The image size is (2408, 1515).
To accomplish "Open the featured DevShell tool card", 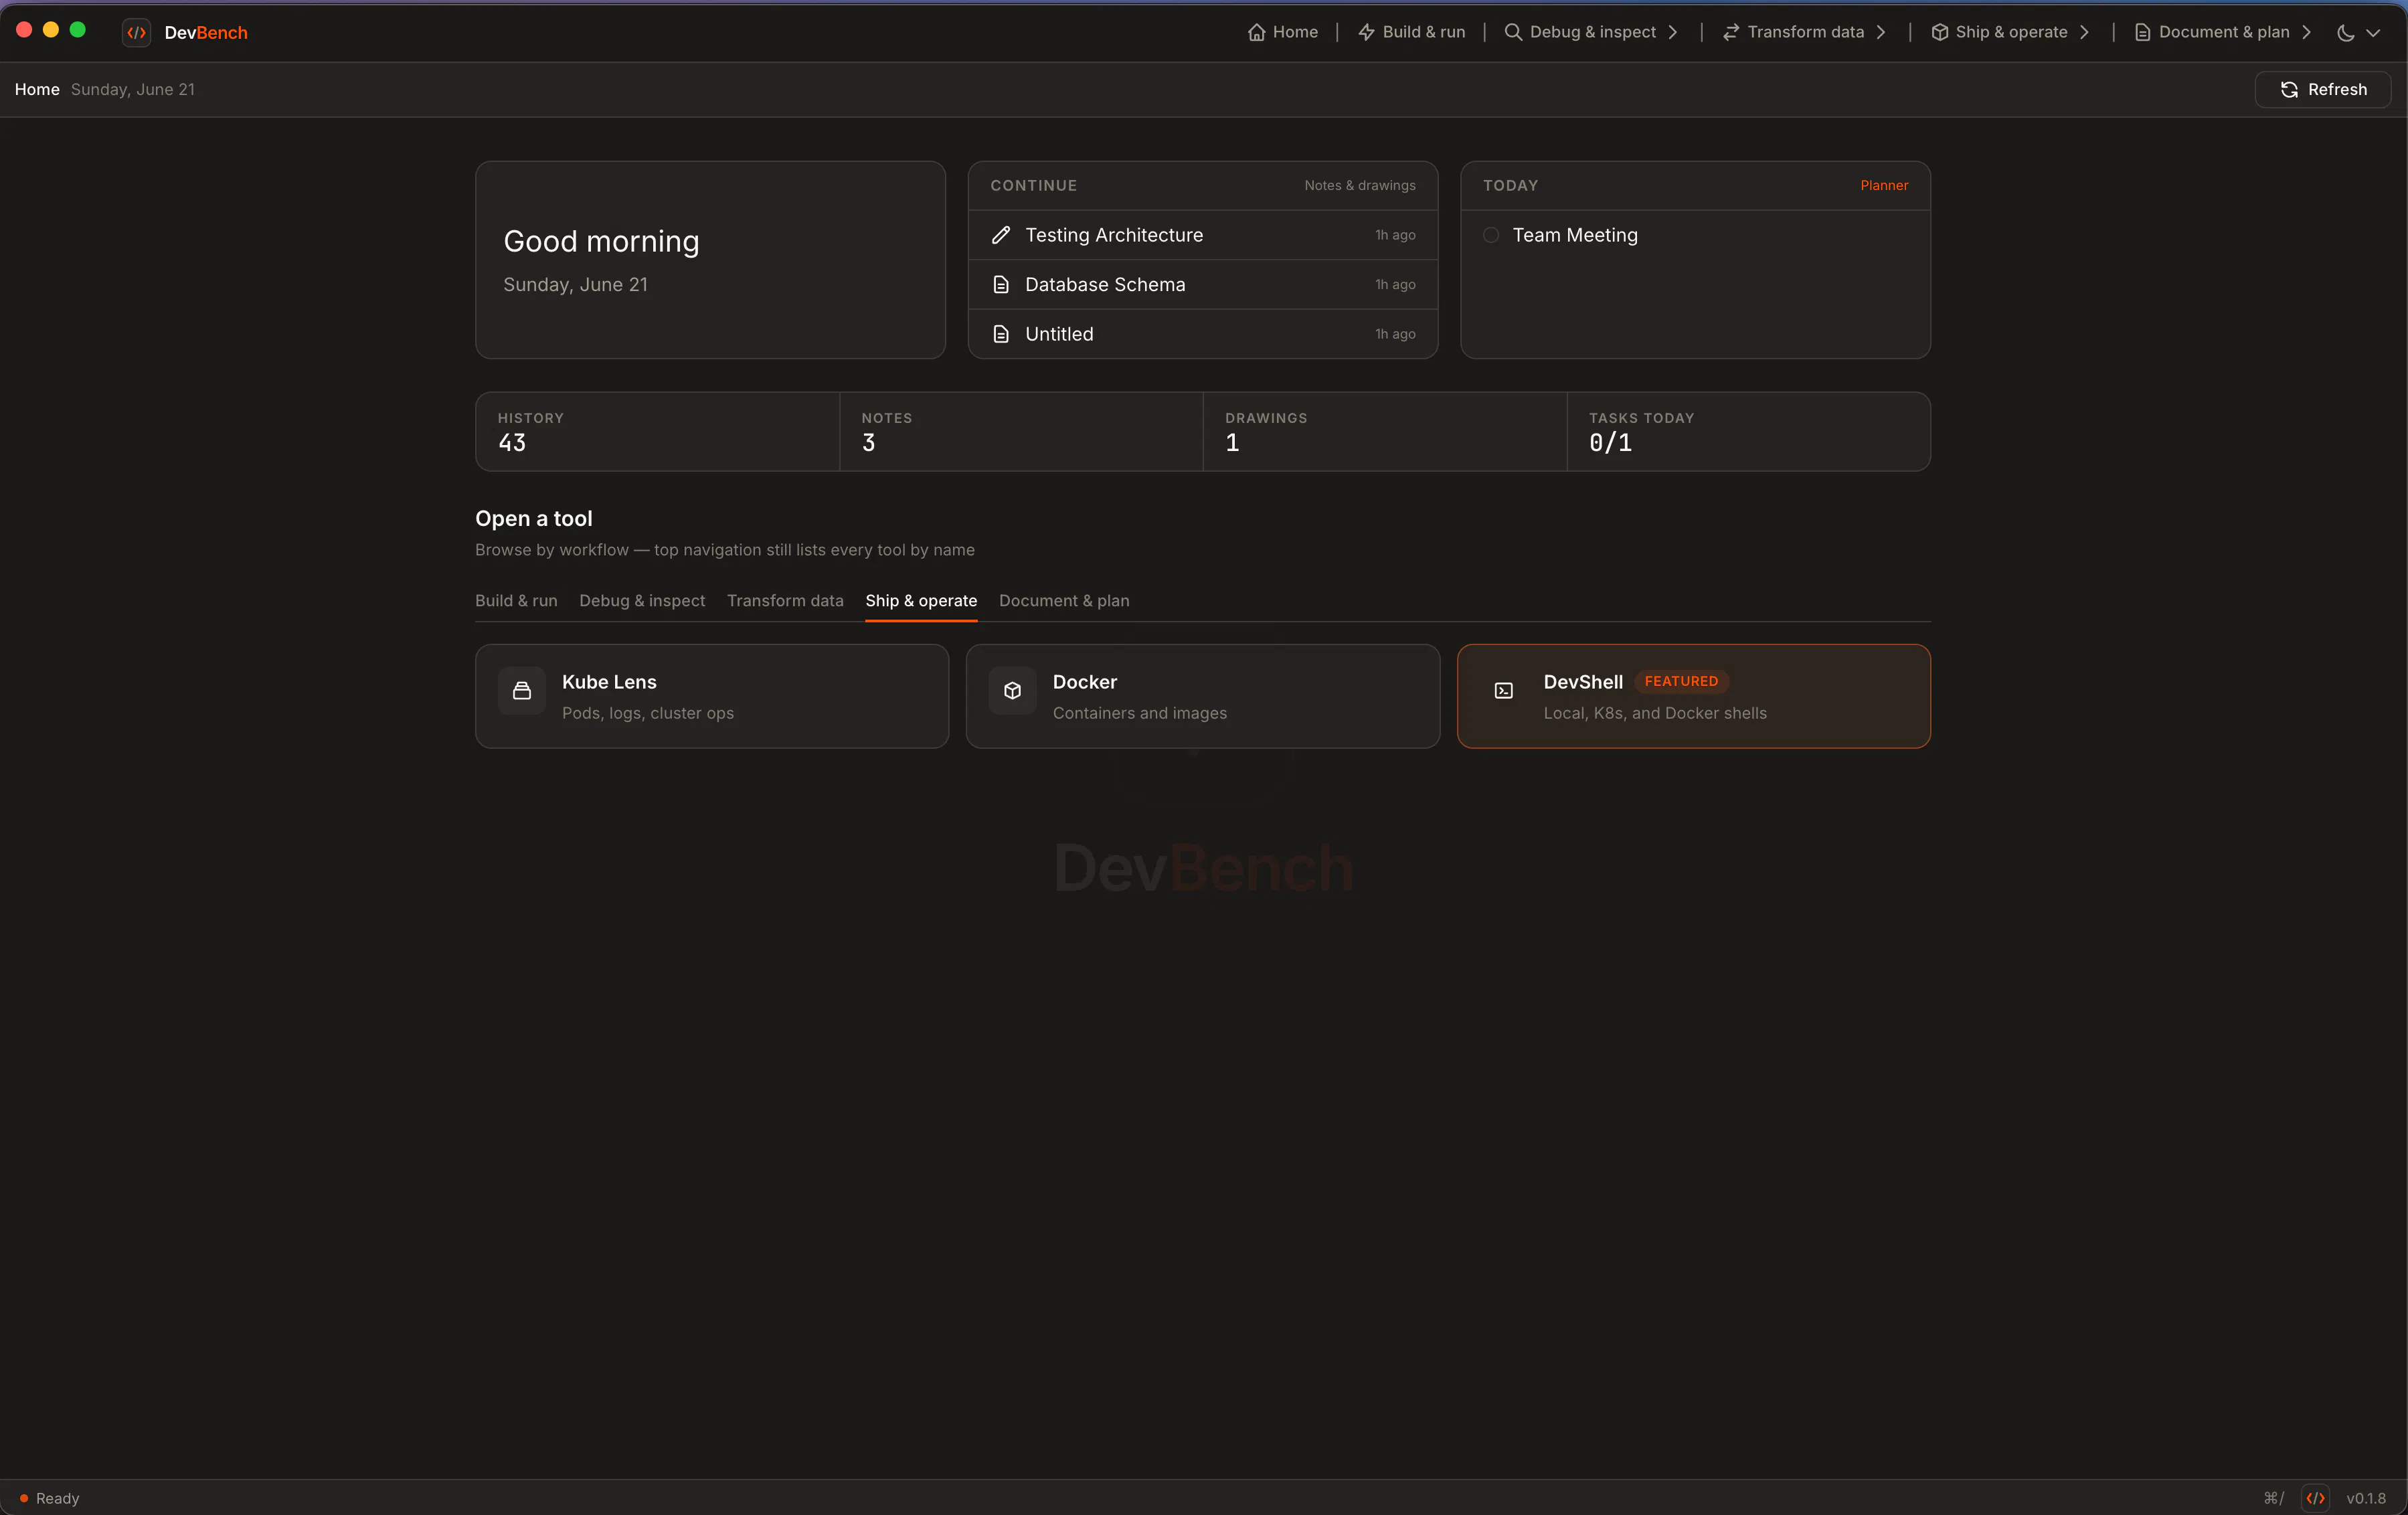I will click(x=1694, y=696).
